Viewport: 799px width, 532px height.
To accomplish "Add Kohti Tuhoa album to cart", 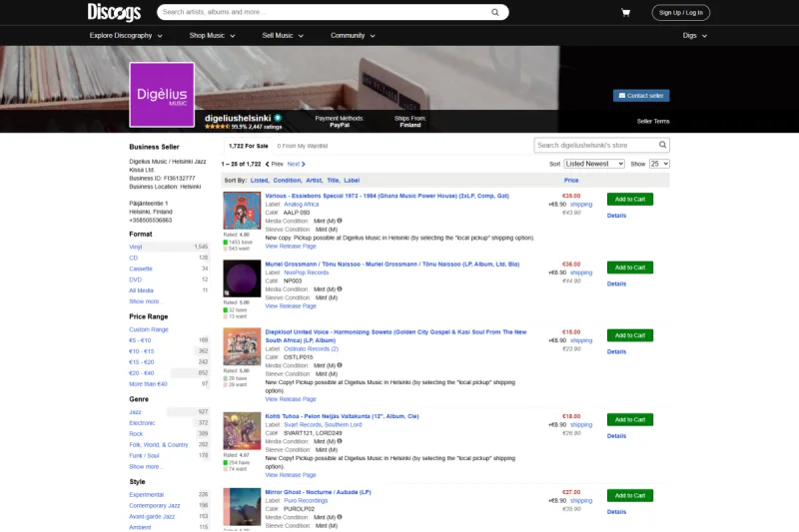I will pyautogui.click(x=630, y=419).
